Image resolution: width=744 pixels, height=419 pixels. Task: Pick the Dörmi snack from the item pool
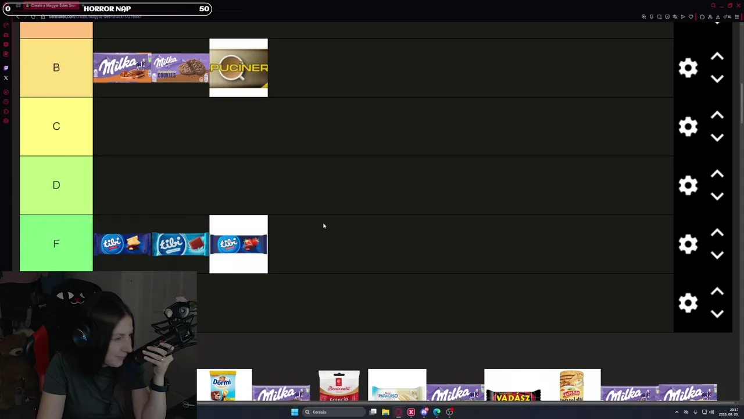coord(224,385)
